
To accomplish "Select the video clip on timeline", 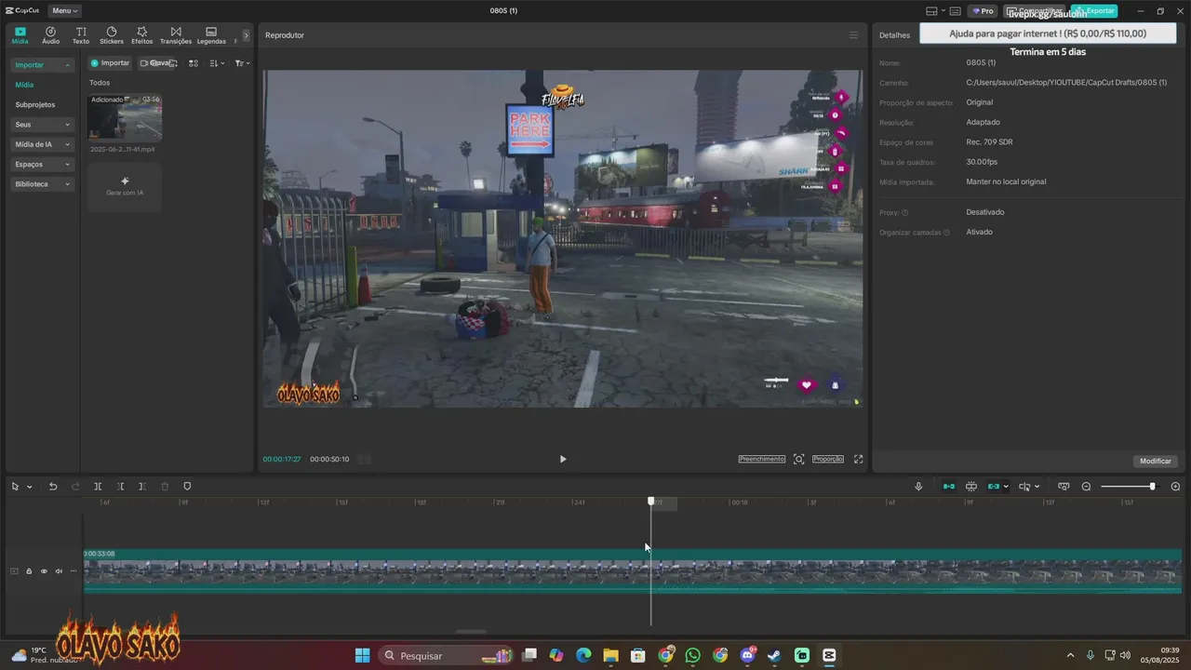I will coord(633,570).
